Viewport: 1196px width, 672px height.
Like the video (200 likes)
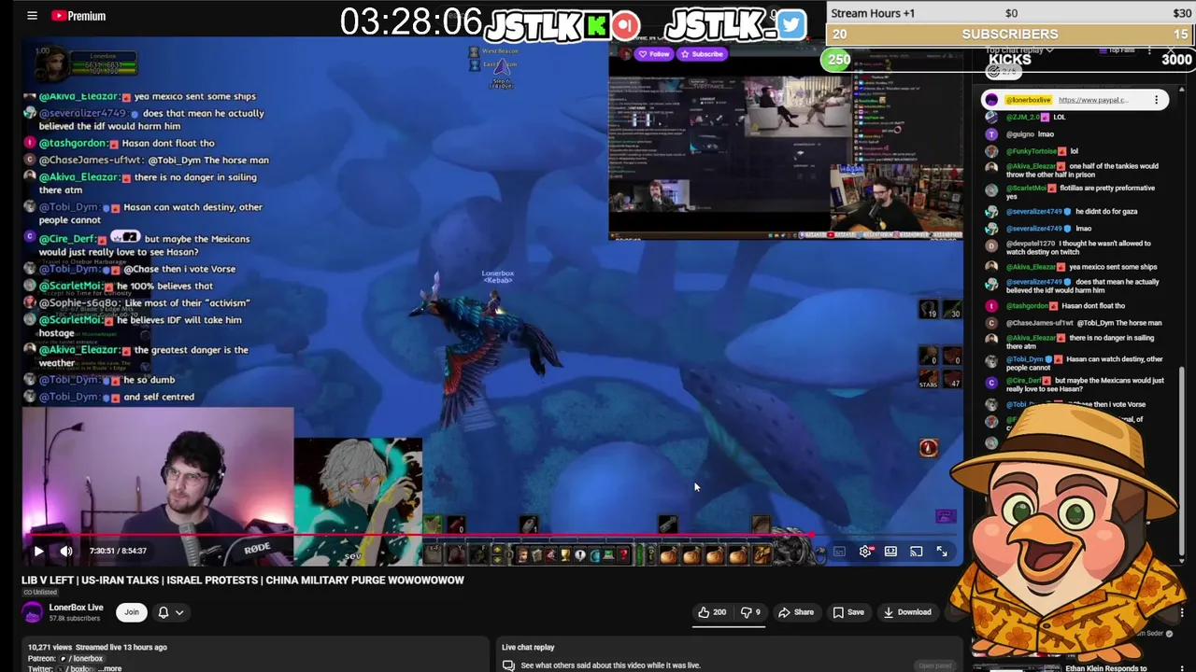(x=712, y=612)
